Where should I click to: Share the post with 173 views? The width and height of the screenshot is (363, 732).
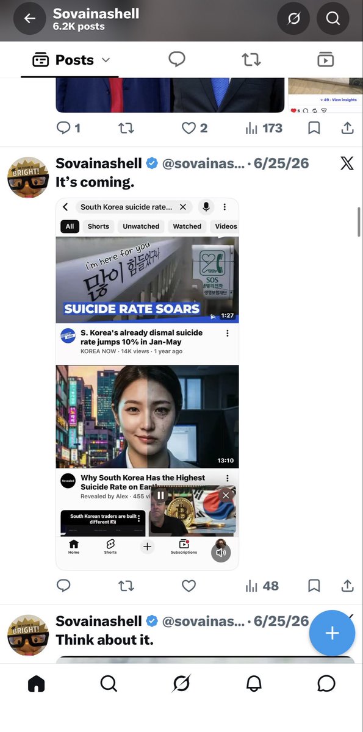click(x=347, y=128)
